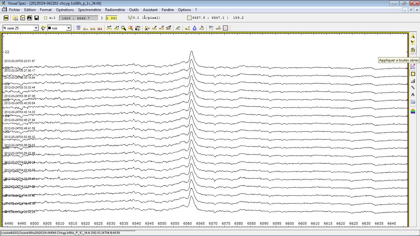Click the binoculars icon in top toolbar
Viewport: 420px width, 236px height.
[30, 18]
